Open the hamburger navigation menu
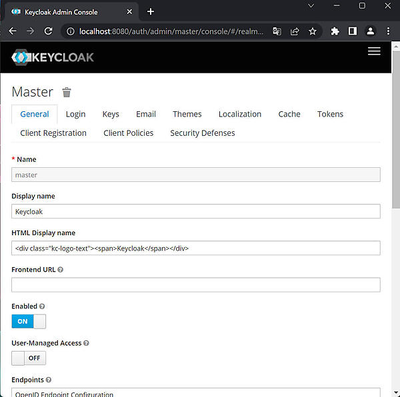This screenshot has height=397, width=400. coord(374,51)
